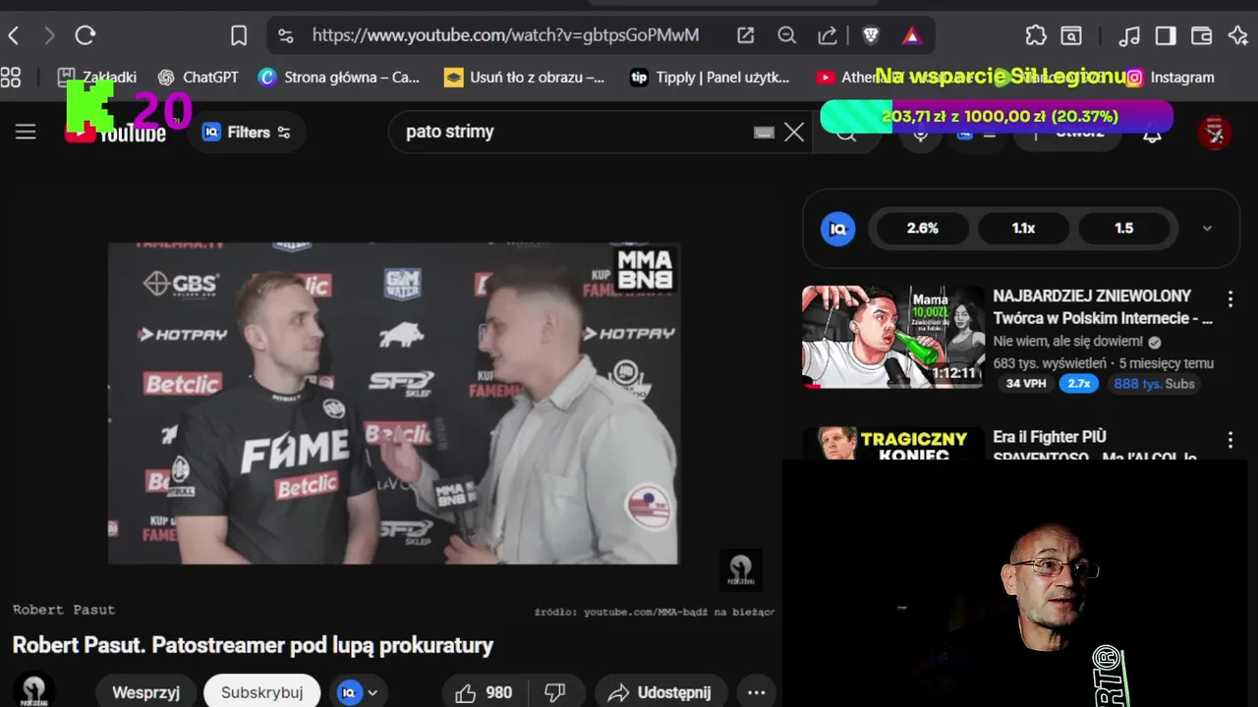
Task: Dislike the video with the thumbs-down button
Action: click(x=555, y=692)
